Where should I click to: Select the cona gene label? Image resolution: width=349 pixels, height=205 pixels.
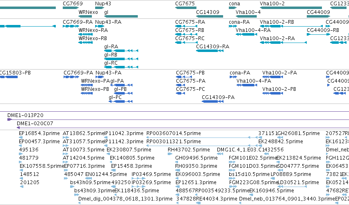pyautogui.click(x=234, y=4)
